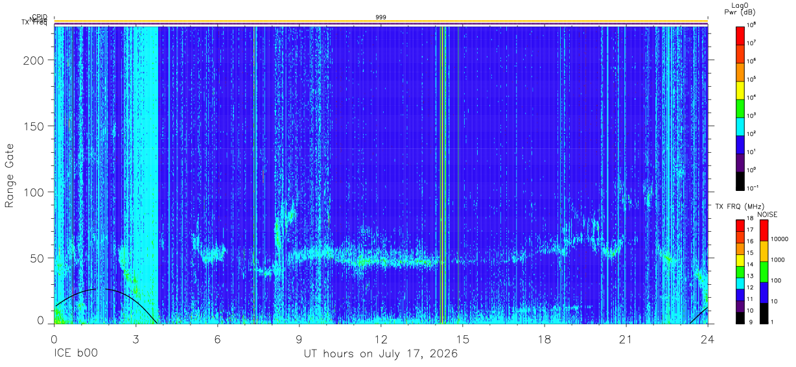This screenshot has width=796, height=367.
Task: Click the 'TX Freq' label at the top left
Action: click(x=34, y=24)
